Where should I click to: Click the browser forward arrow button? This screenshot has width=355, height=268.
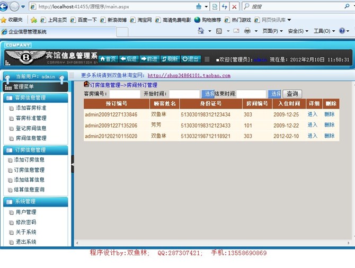tap(14, 6)
